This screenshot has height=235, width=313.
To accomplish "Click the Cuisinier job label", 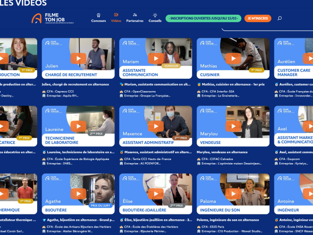I will (x=210, y=75).
